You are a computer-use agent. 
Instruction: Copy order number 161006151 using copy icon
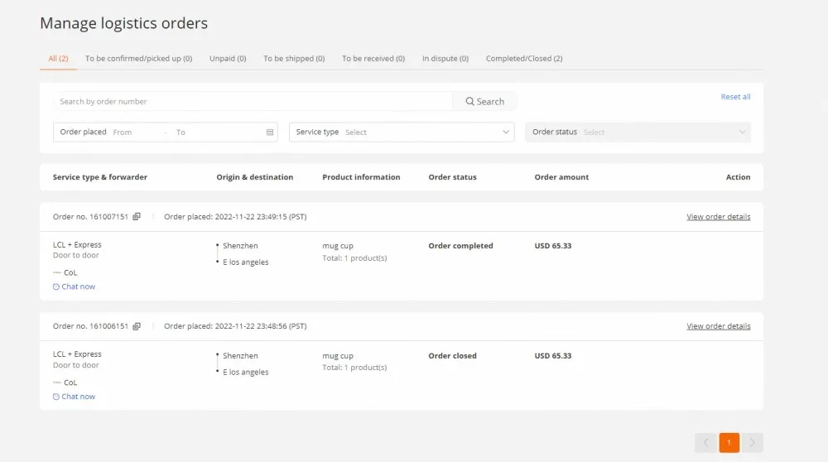coord(137,326)
